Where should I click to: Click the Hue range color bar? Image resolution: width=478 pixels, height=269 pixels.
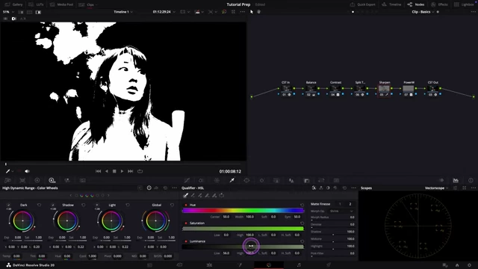coord(243,211)
